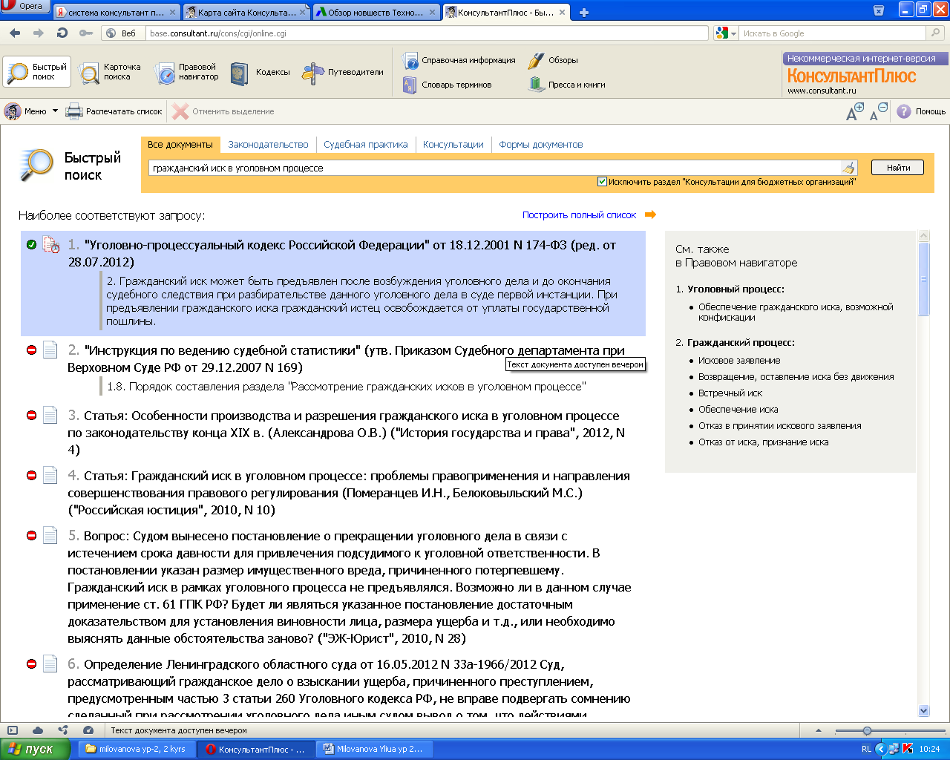The image size is (950, 760).
Task: Switch to the система консультант browser tab
Action: pos(117,13)
